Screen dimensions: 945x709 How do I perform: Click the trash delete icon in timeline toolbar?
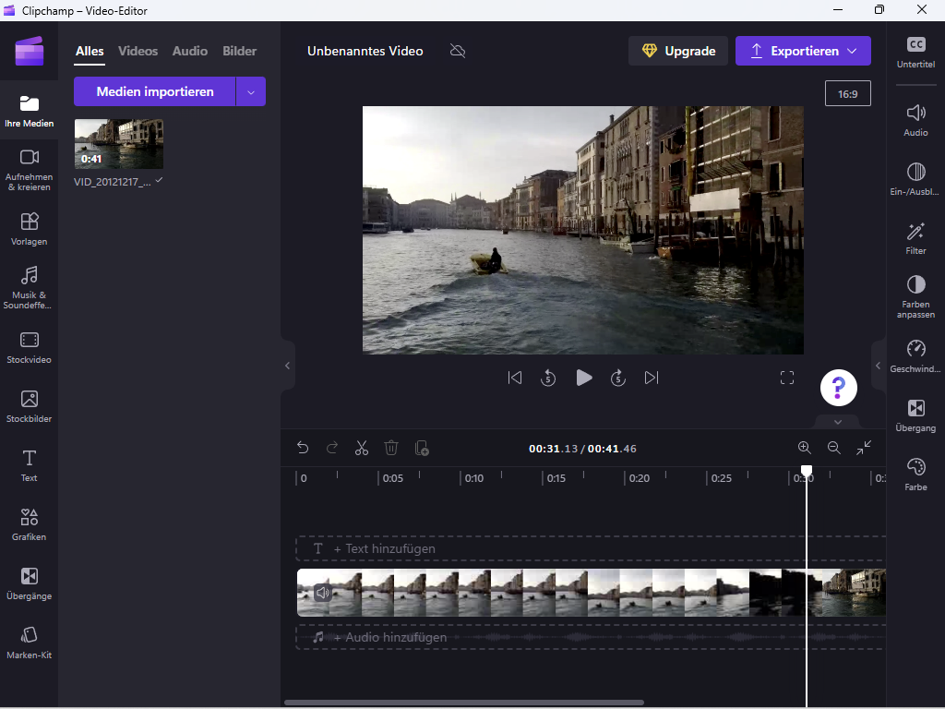click(x=391, y=448)
